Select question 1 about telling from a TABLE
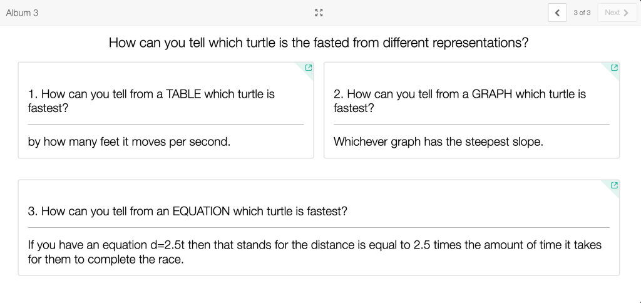The height and width of the screenshot is (303, 641). tap(151, 101)
